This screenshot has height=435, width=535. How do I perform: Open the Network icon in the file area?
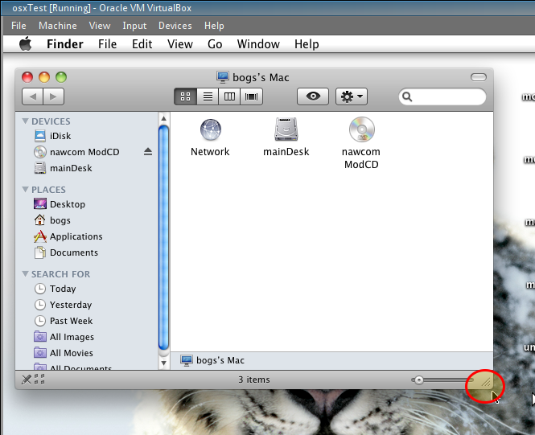tap(210, 130)
